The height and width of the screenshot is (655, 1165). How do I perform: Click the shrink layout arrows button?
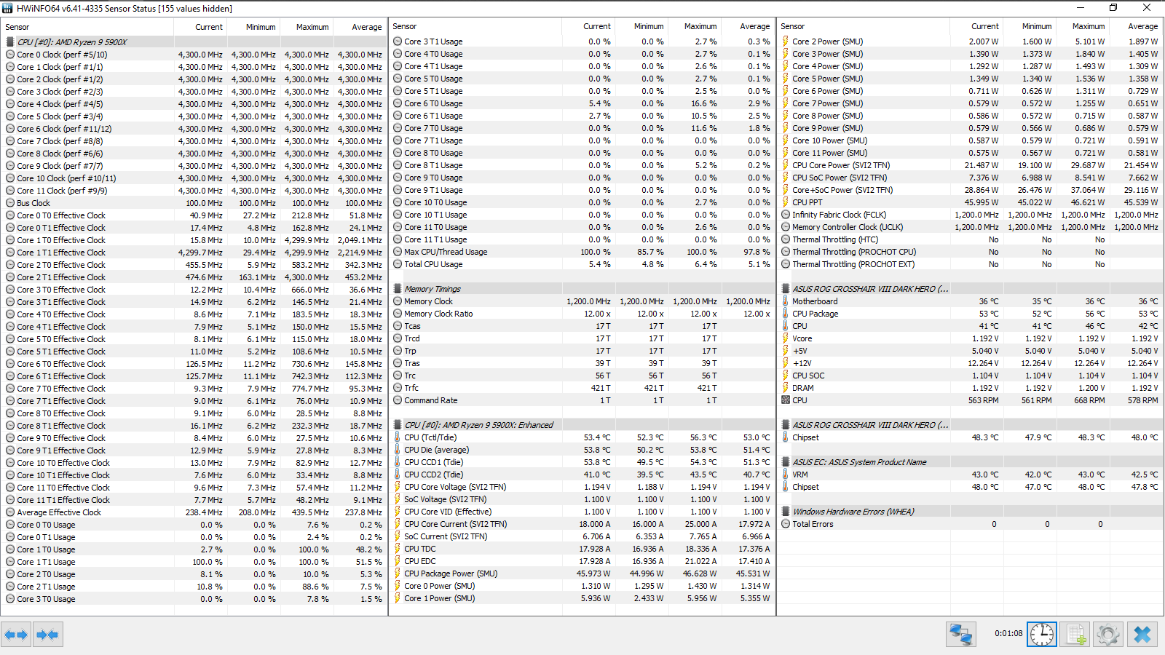(x=47, y=635)
